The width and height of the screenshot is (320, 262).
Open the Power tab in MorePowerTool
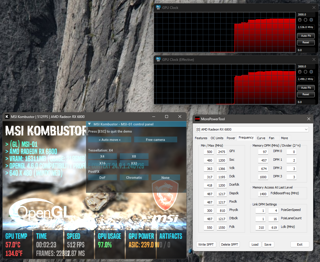(x=231, y=138)
